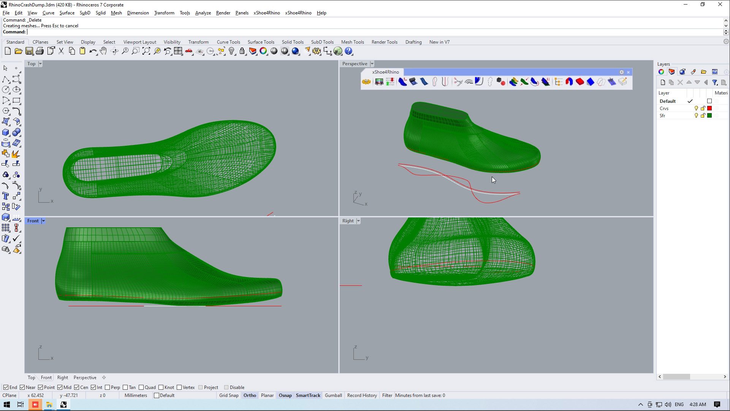
Task: Click the new layer icon
Action: [663, 82]
